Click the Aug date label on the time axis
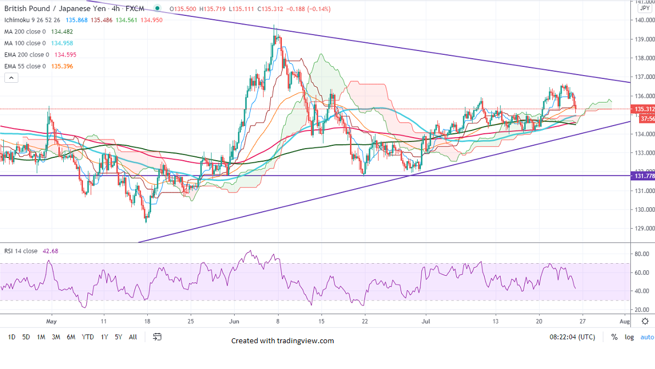 tap(625, 321)
